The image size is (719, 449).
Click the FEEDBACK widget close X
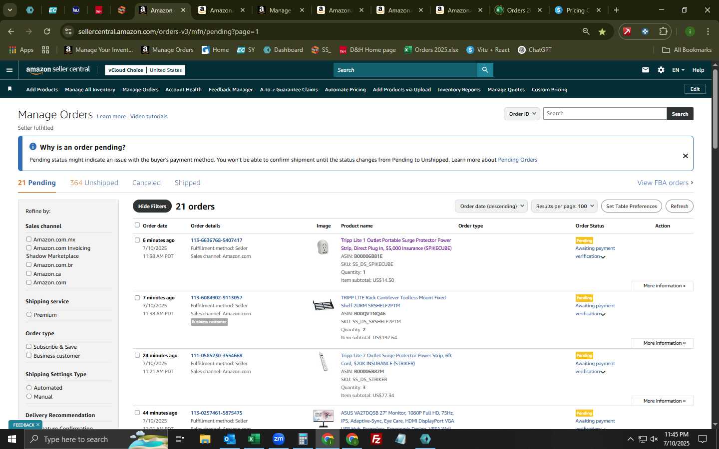point(37,425)
